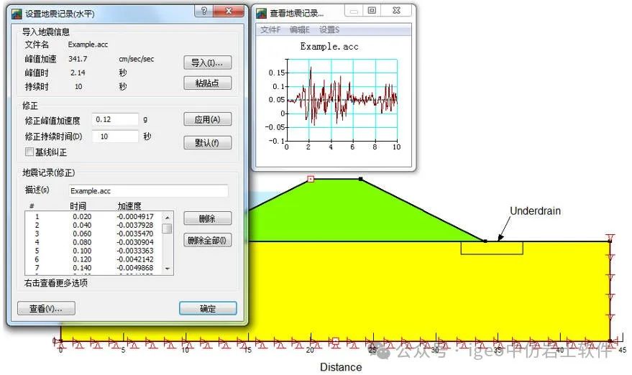Click the help question mark button in dialog title
Image resolution: width=632 pixels, height=375 pixels.
click(204, 11)
